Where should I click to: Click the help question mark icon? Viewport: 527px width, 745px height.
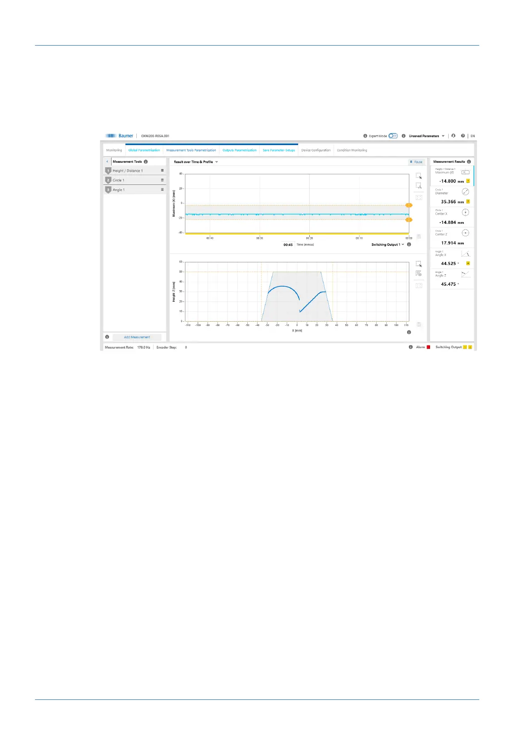(x=463, y=136)
